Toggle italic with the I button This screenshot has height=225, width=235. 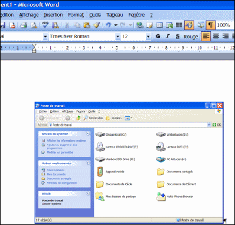click(x=168, y=36)
